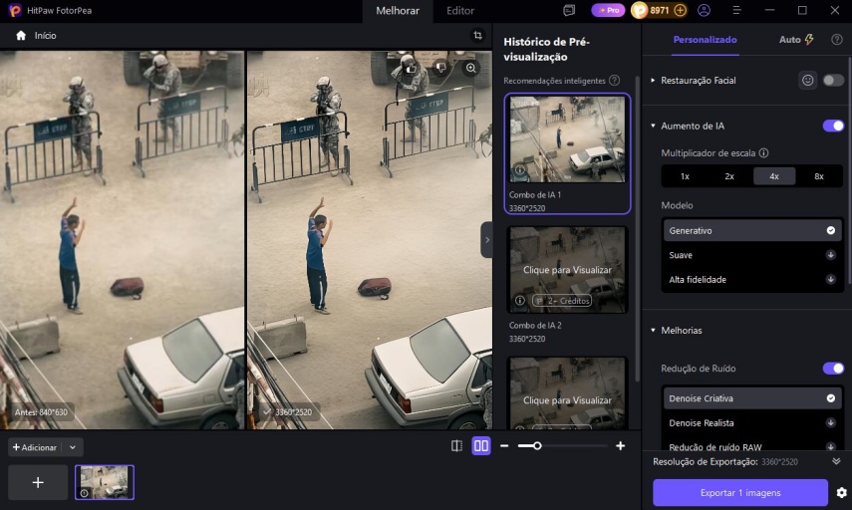
Task: Zoom in with the plus icon
Action: coord(620,446)
